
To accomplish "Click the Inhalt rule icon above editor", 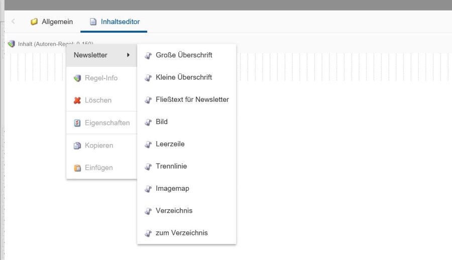I will coord(12,44).
